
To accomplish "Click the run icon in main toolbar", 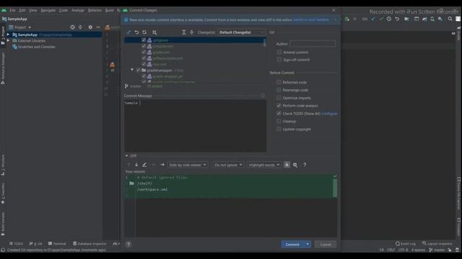I will 347,19.
